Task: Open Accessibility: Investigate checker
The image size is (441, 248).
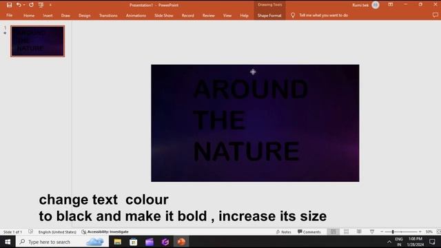Action: coord(105,231)
